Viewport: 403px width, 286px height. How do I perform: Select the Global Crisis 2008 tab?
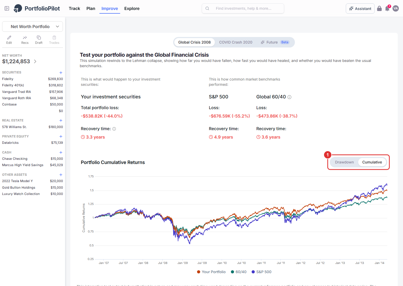click(x=194, y=42)
